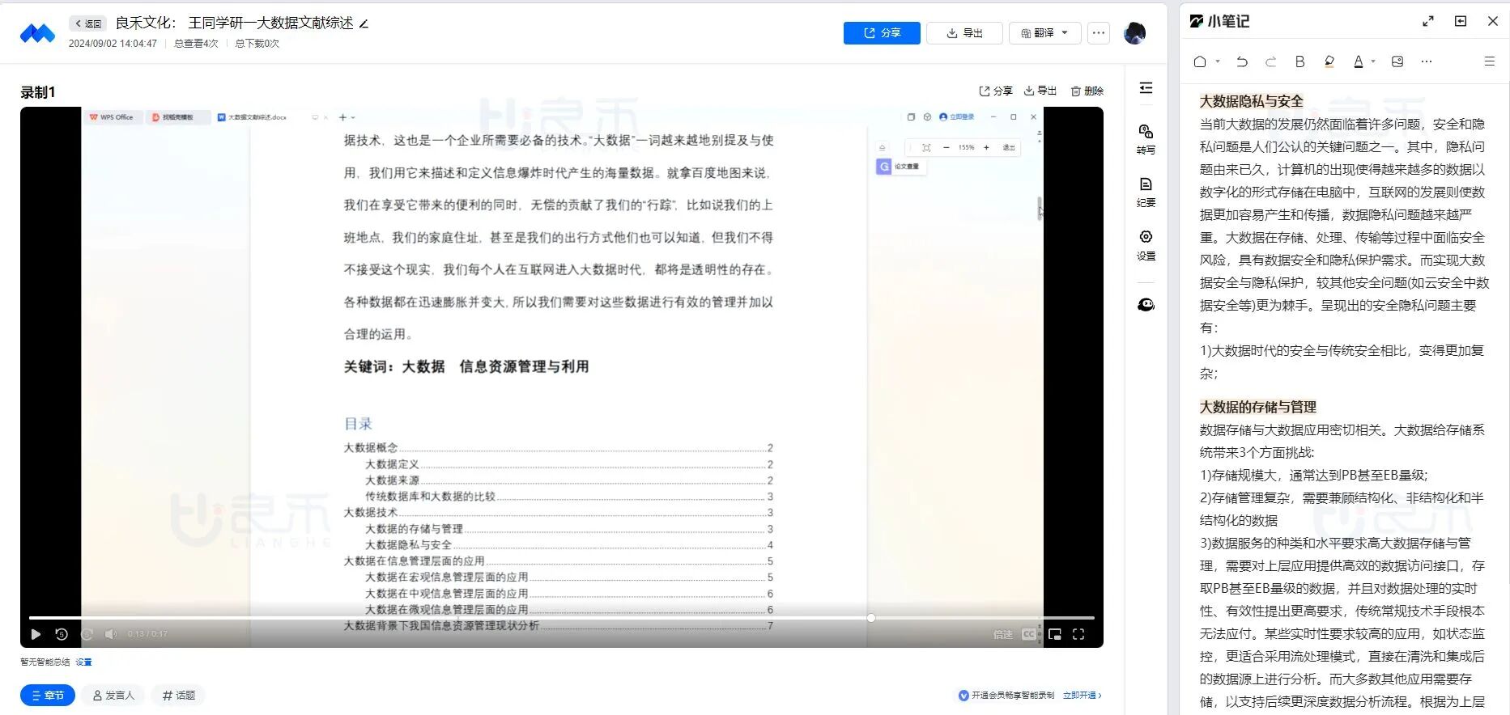The width and height of the screenshot is (1510, 715).
Task: Redo the note edit
Action: click(x=1271, y=61)
